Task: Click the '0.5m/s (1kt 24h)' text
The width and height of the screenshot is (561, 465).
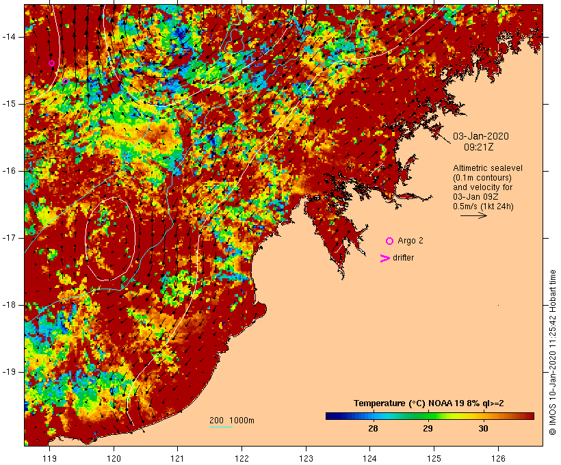Action: point(483,207)
